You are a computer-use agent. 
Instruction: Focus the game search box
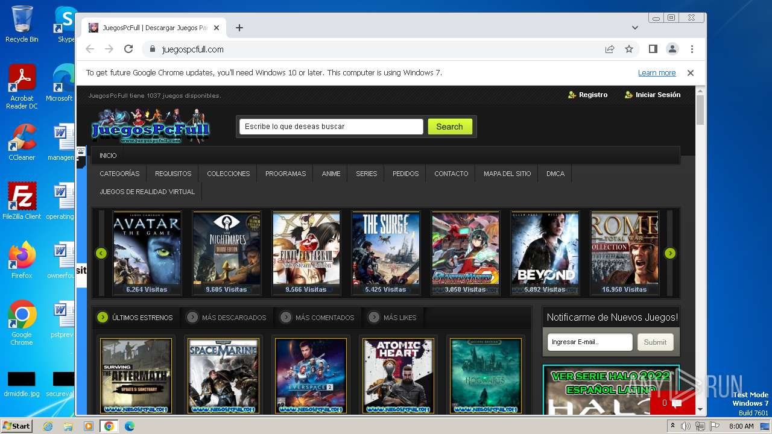(331, 127)
